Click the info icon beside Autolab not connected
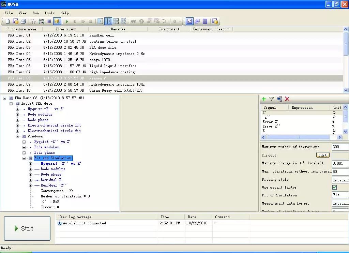349x253 pixels. tap(60, 223)
